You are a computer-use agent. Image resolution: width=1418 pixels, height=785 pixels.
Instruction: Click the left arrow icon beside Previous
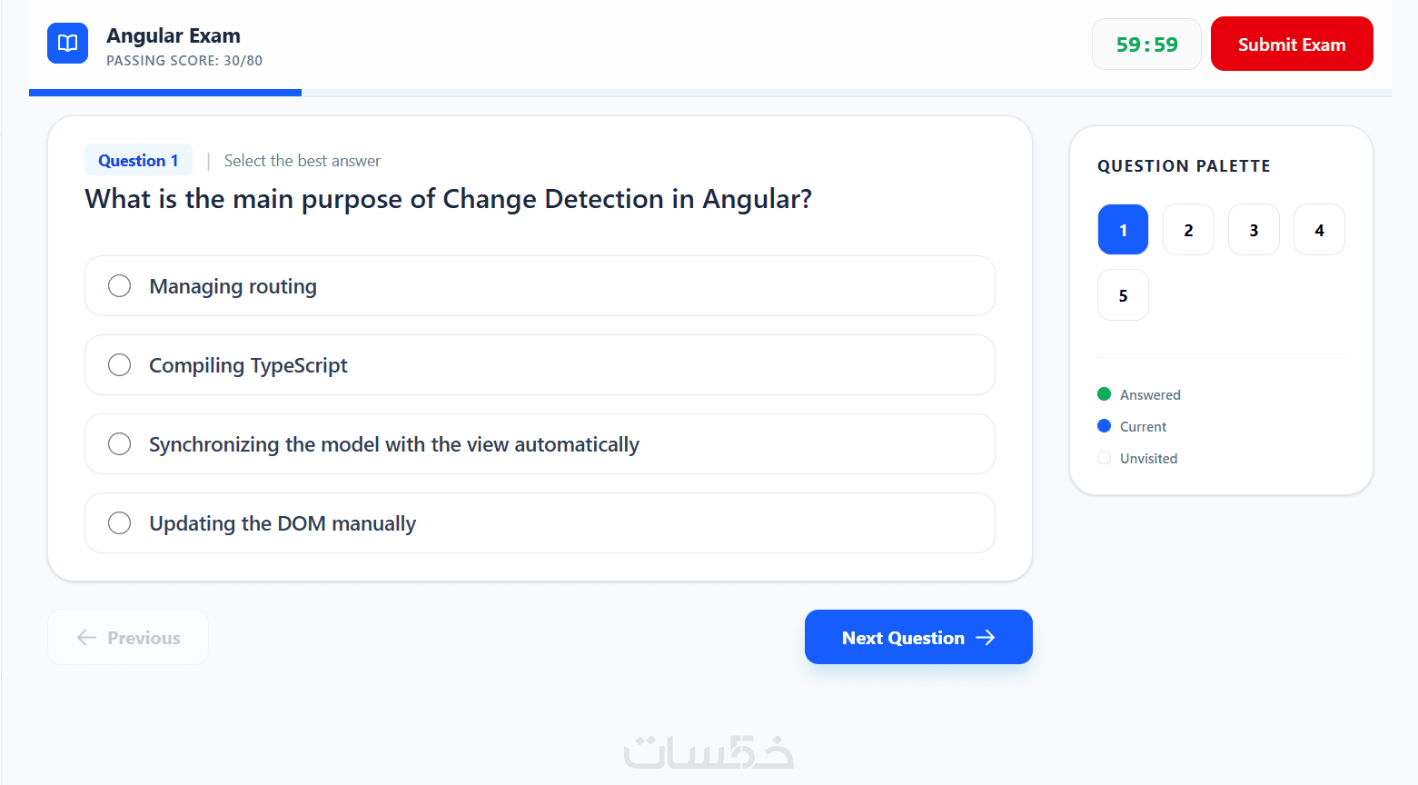(x=86, y=638)
